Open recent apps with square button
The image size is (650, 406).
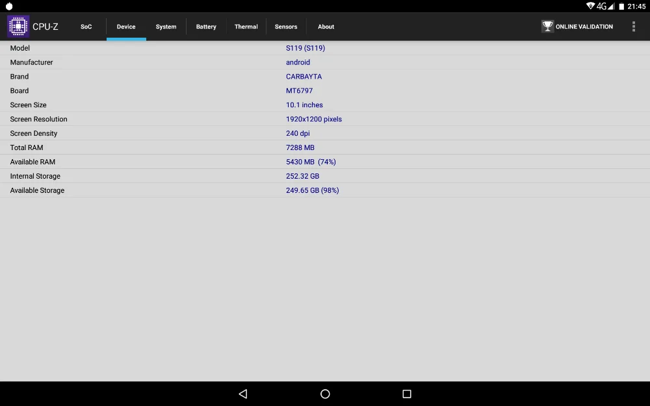point(407,394)
